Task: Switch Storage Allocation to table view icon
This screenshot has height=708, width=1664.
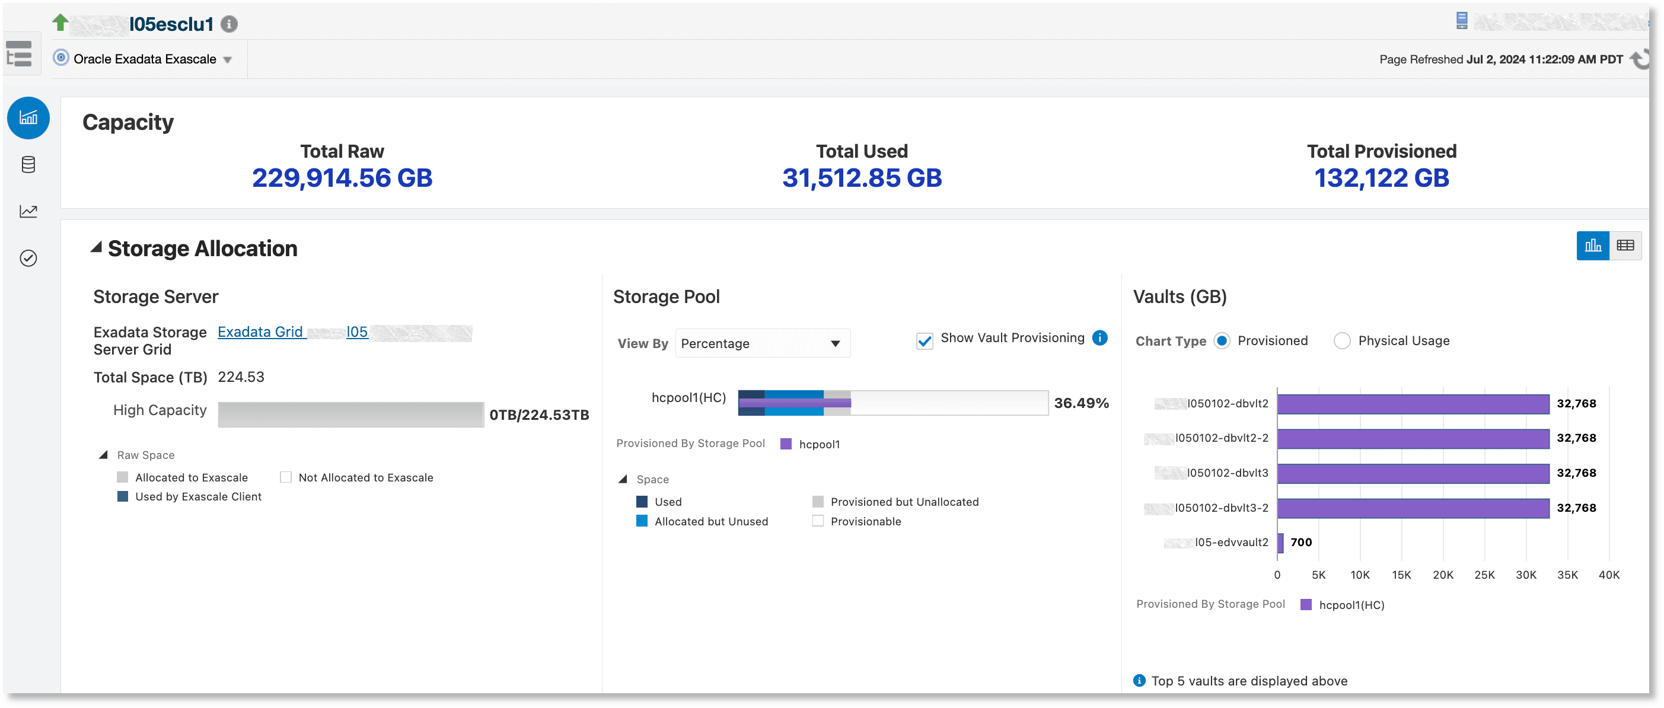Action: pos(1627,245)
